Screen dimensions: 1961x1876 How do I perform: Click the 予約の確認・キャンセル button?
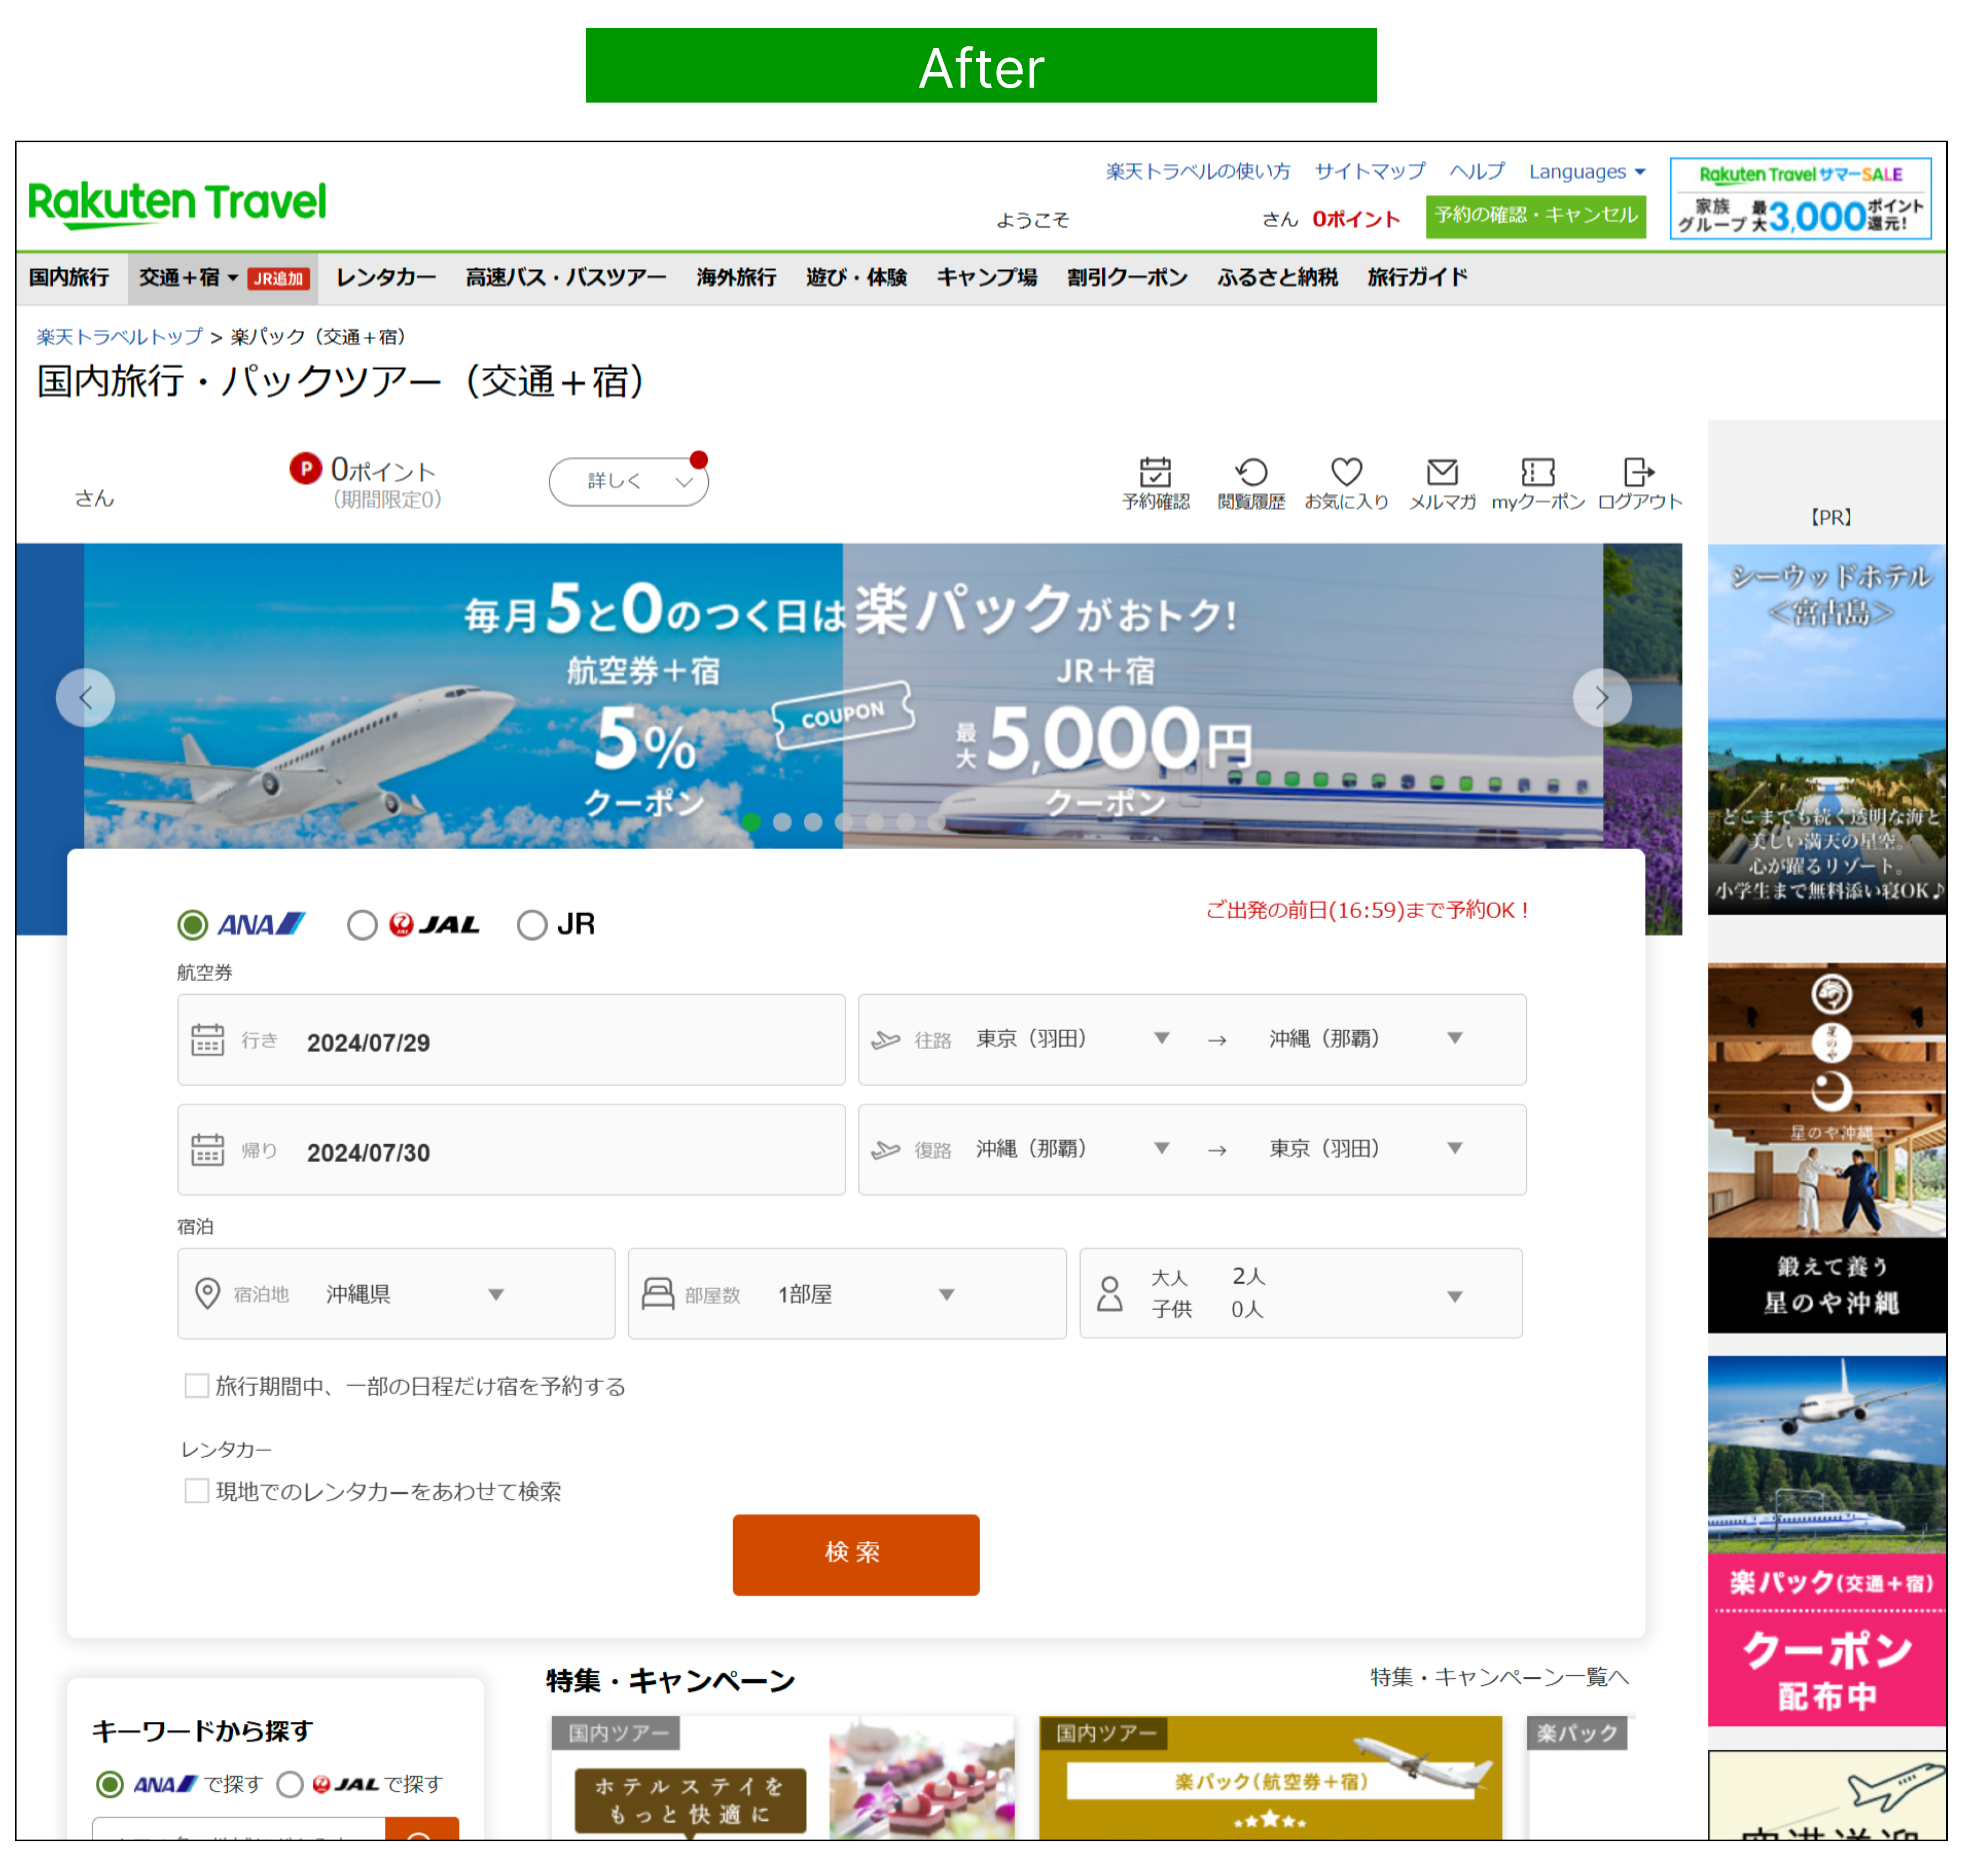1536,216
